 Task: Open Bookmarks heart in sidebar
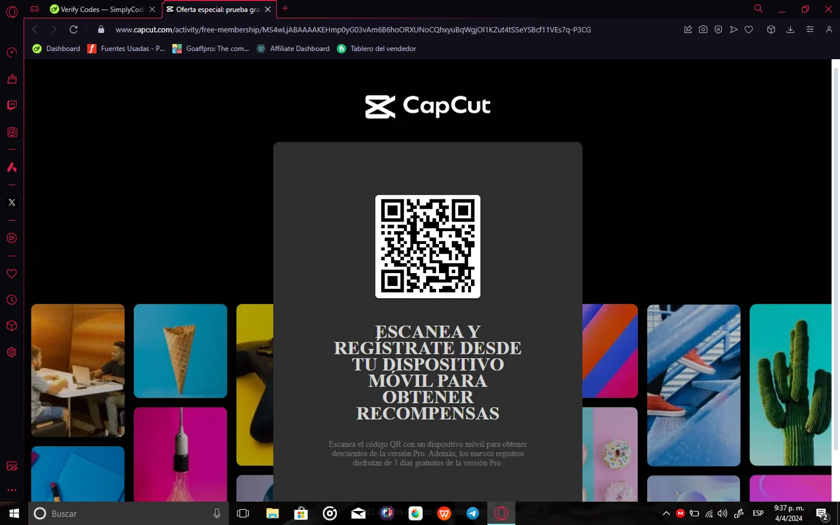(12, 274)
